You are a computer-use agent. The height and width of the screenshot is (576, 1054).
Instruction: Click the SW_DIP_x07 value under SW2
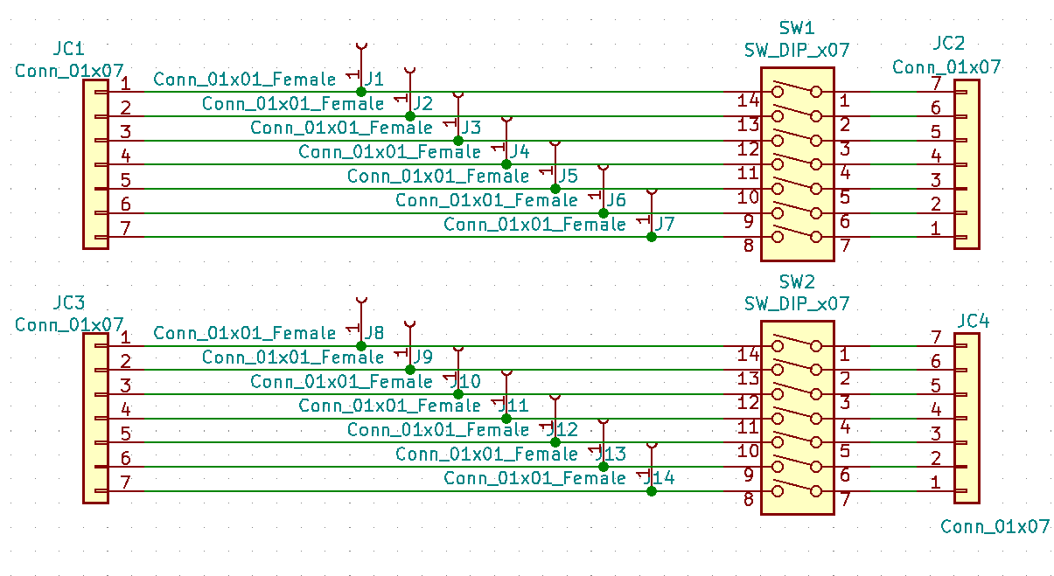(x=796, y=304)
